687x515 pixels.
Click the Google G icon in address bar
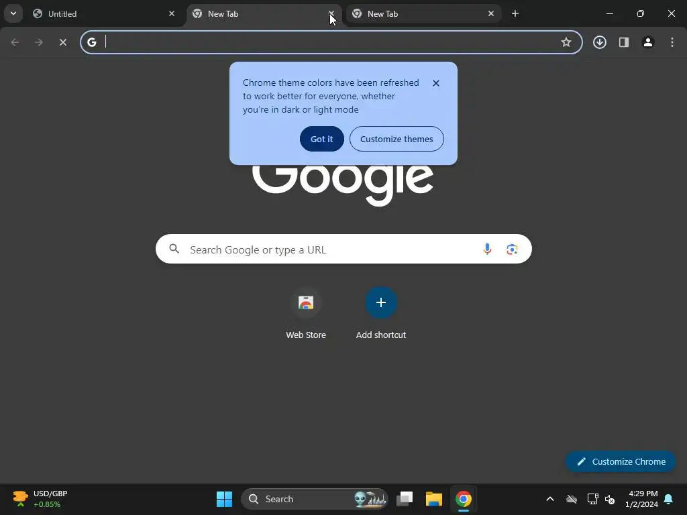pyautogui.click(x=91, y=42)
